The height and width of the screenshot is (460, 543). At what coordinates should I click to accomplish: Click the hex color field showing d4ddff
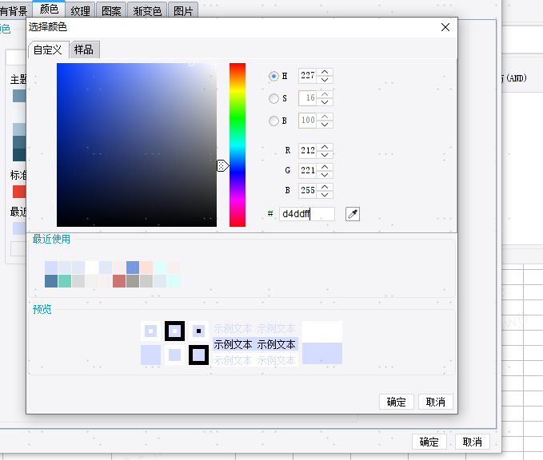click(x=307, y=214)
